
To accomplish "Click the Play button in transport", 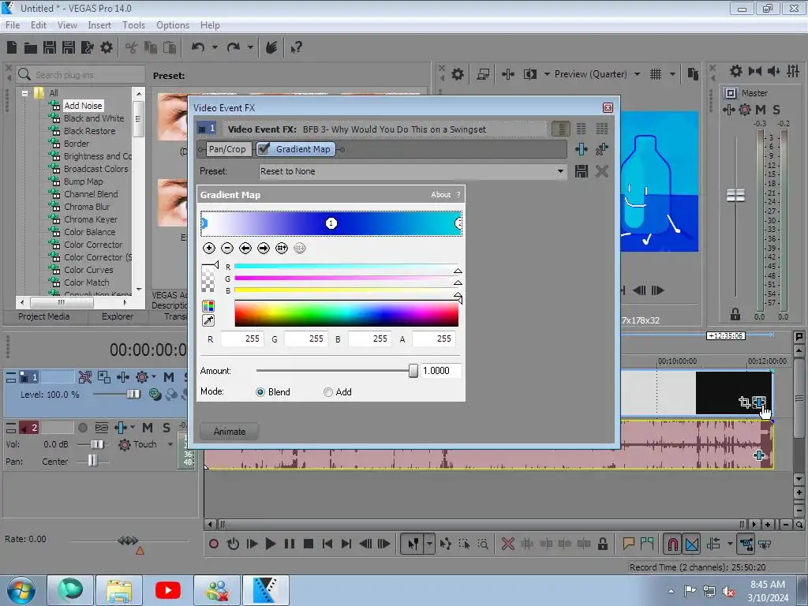I will pos(270,544).
